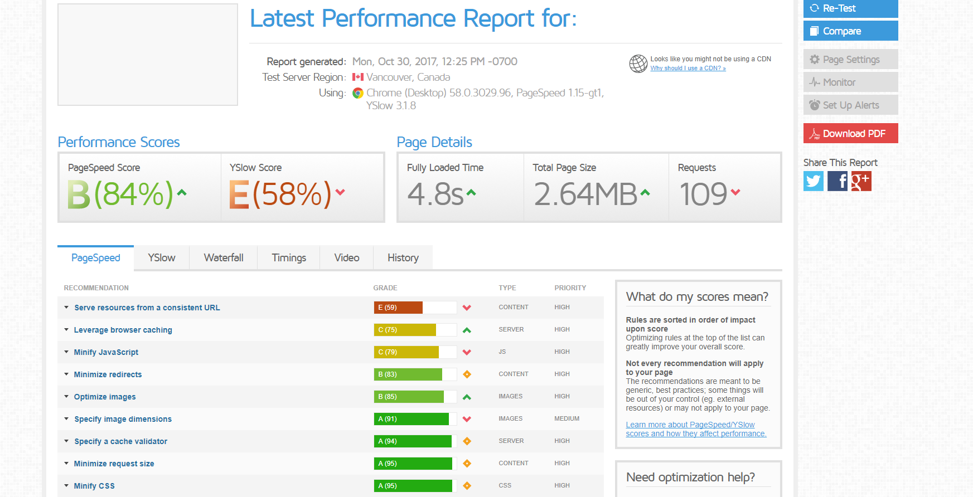Click orange diamond icon beside Minimize redirects
This screenshot has height=497, width=973.
click(x=467, y=374)
